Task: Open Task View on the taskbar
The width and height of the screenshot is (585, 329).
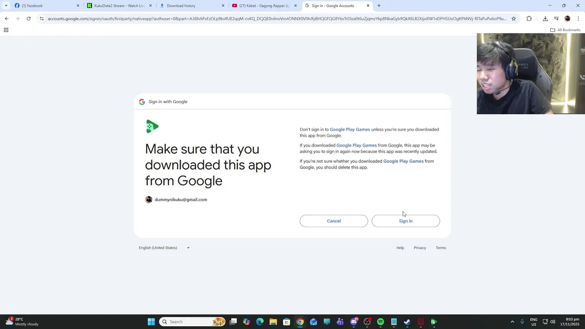Action: click(x=233, y=322)
